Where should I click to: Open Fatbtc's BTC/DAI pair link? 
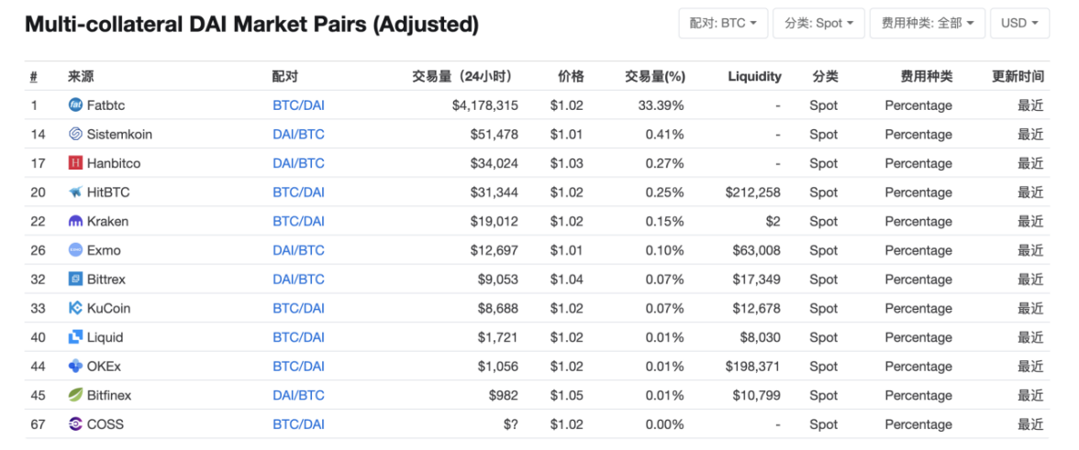coord(299,105)
